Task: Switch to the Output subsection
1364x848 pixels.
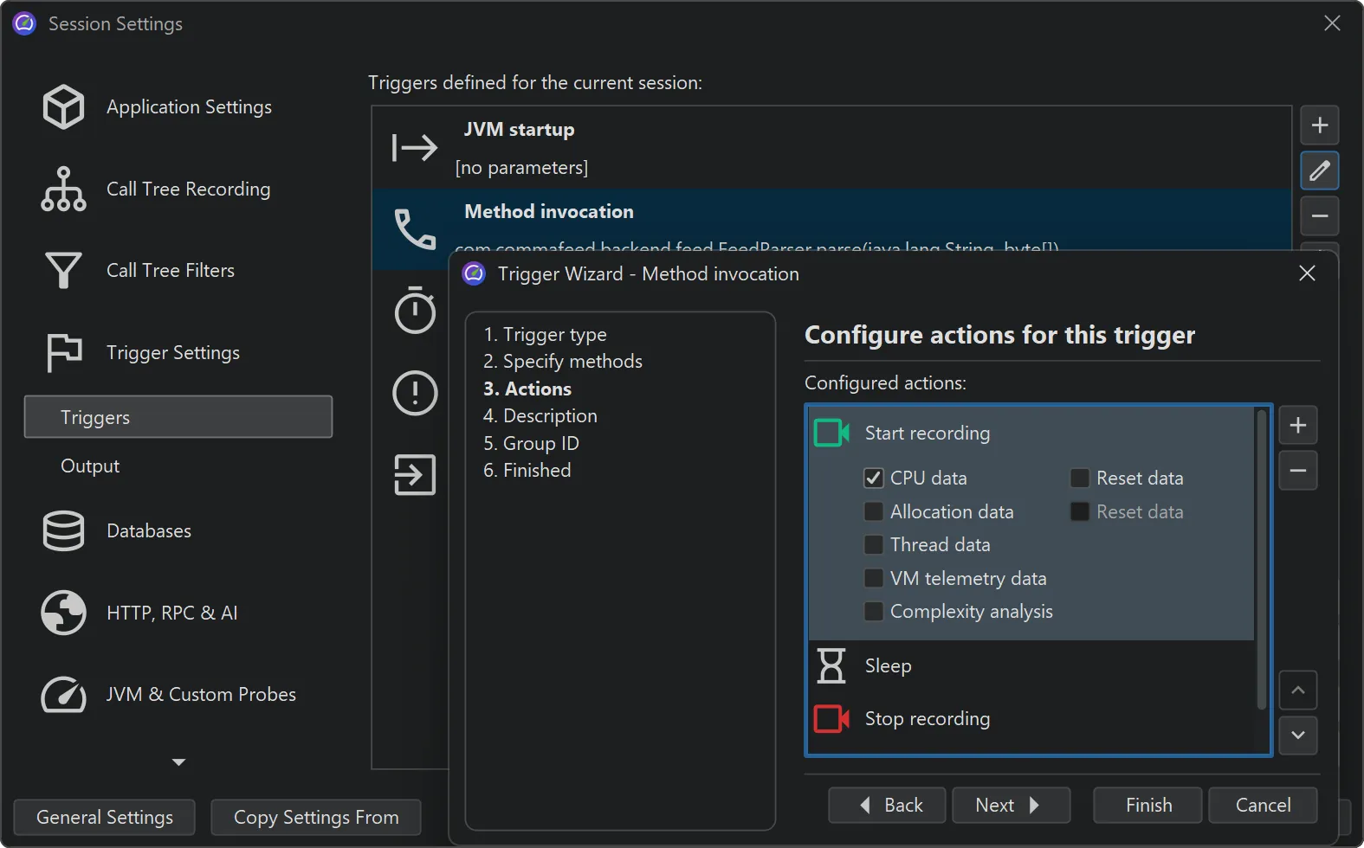Action: tap(90, 466)
